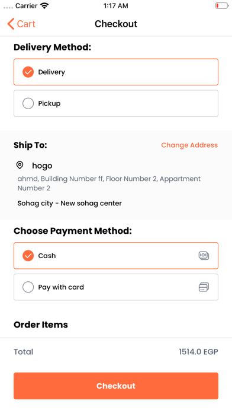Tap the Total 1514.0 EGP amount

[x=198, y=352]
